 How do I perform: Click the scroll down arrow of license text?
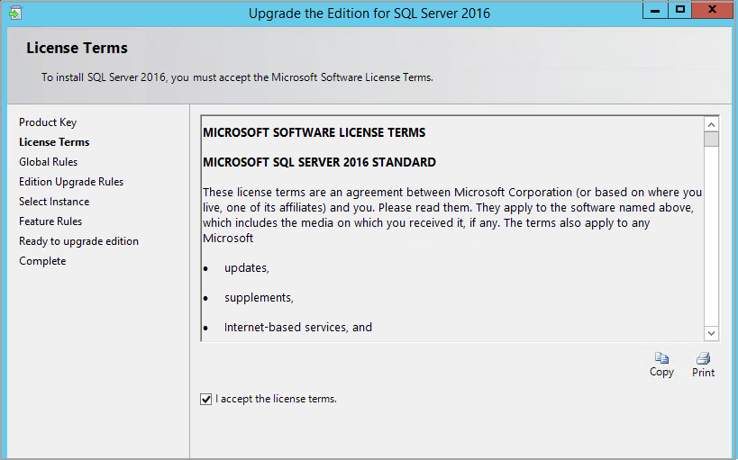(711, 333)
